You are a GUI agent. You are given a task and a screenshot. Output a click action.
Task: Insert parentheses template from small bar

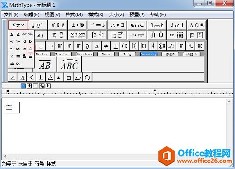coord(125,46)
